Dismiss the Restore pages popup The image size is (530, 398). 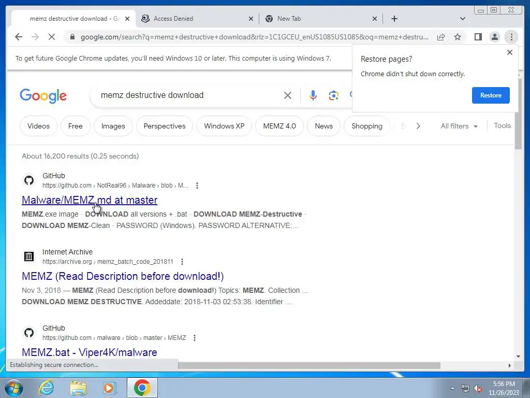pyautogui.click(x=510, y=52)
